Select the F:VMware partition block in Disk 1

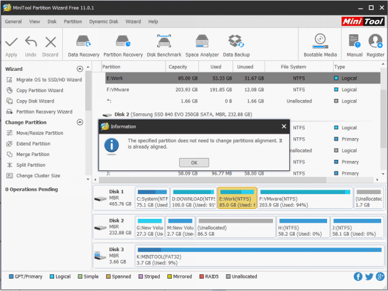(303, 198)
